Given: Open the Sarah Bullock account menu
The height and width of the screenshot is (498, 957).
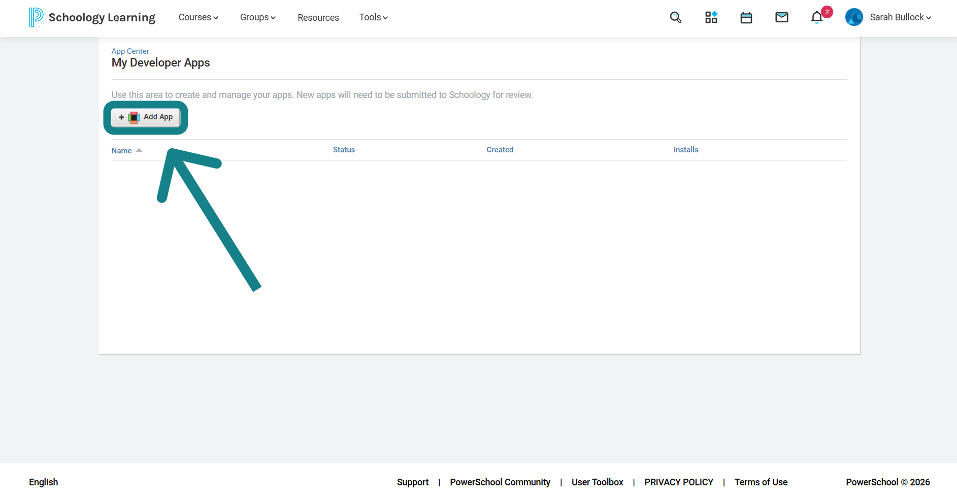Looking at the screenshot, I should click(x=900, y=17).
